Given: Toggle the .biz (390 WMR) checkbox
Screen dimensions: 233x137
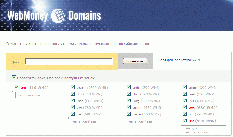Looking at the screenshot, I should coord(129,94).
